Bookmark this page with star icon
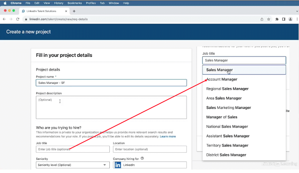This screenshot has height=173, width=299. (269, 19)
